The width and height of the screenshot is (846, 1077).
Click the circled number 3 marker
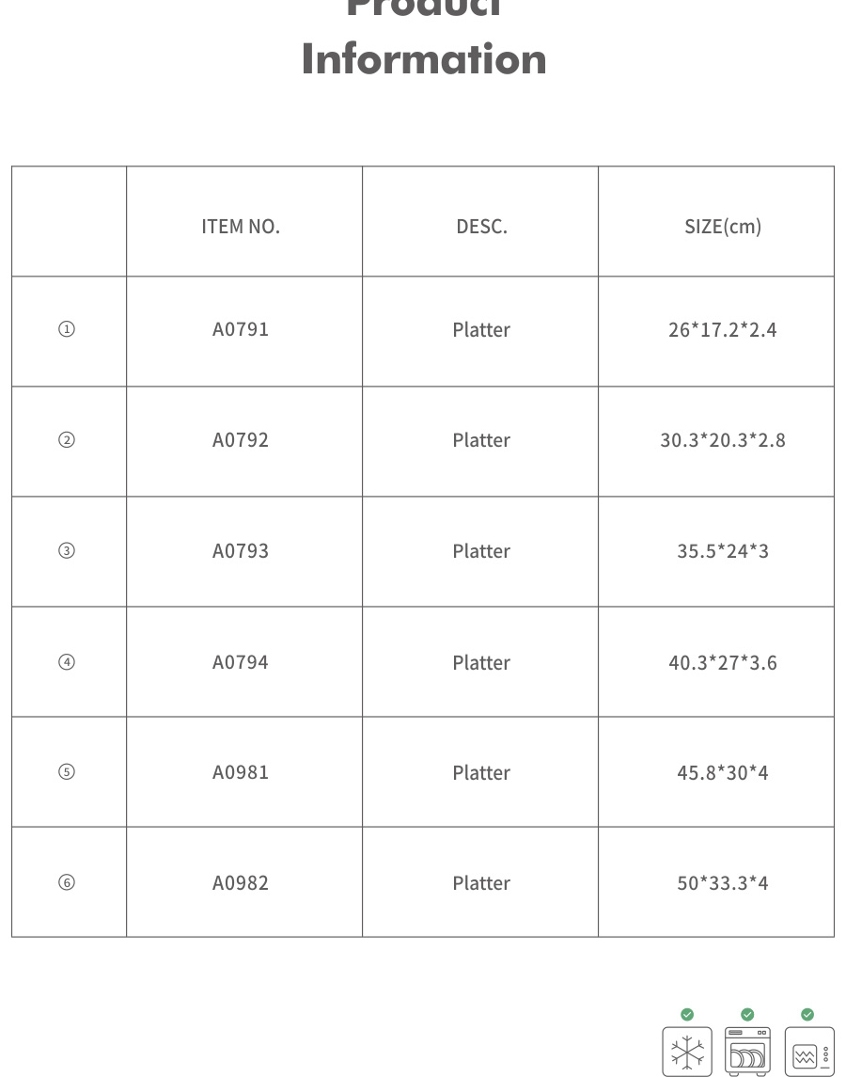click(67, 551)
